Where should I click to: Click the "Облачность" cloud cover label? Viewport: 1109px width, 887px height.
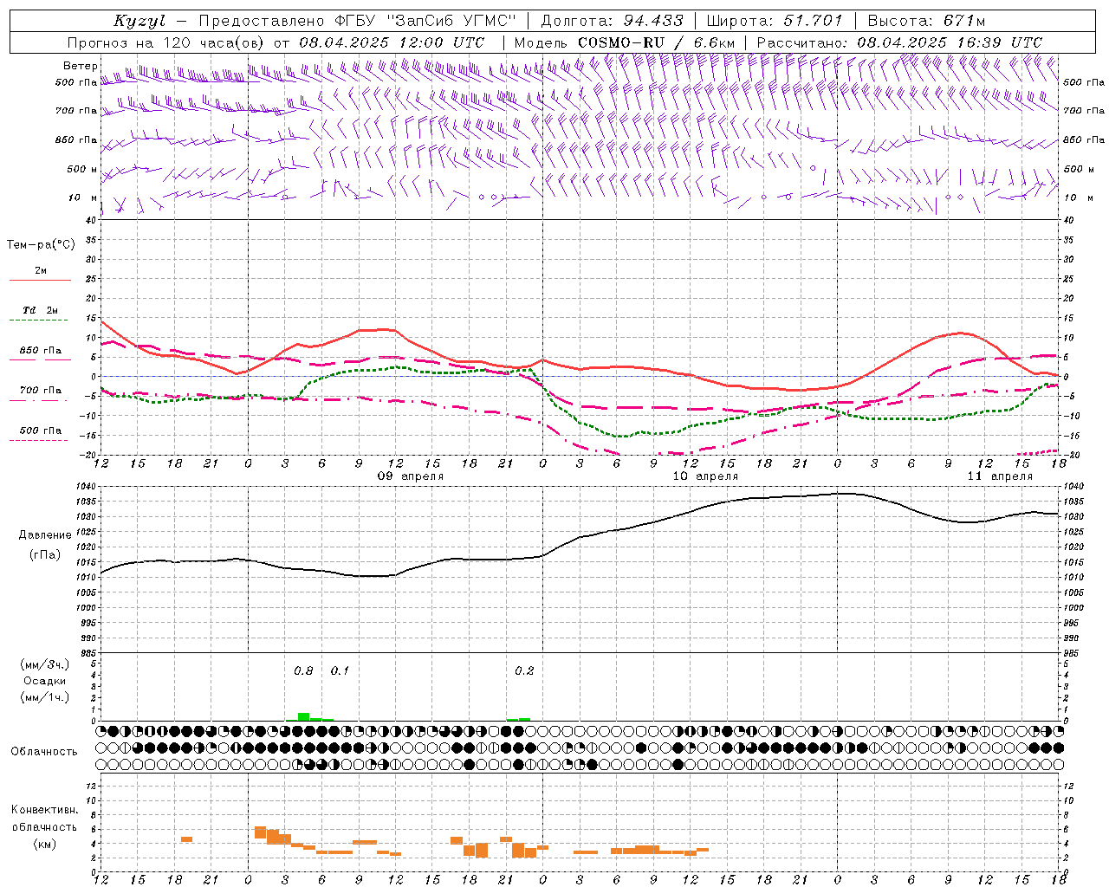[44, 752]
